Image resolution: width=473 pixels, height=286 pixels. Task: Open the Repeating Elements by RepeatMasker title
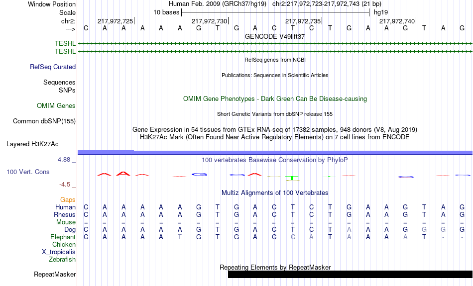[275, 267]
